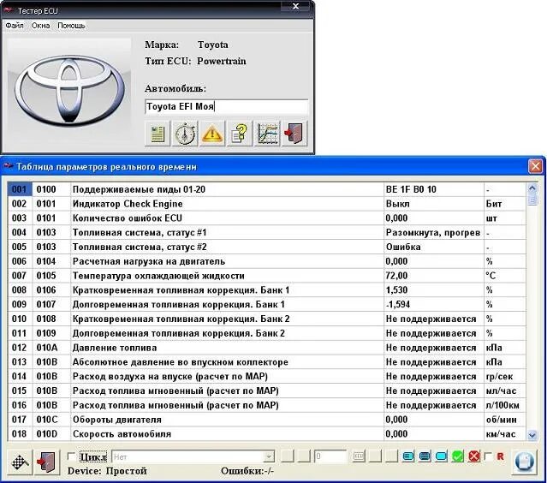Select row Скорость автомобиля
The image size is (547, 483).
click(266, 434)
